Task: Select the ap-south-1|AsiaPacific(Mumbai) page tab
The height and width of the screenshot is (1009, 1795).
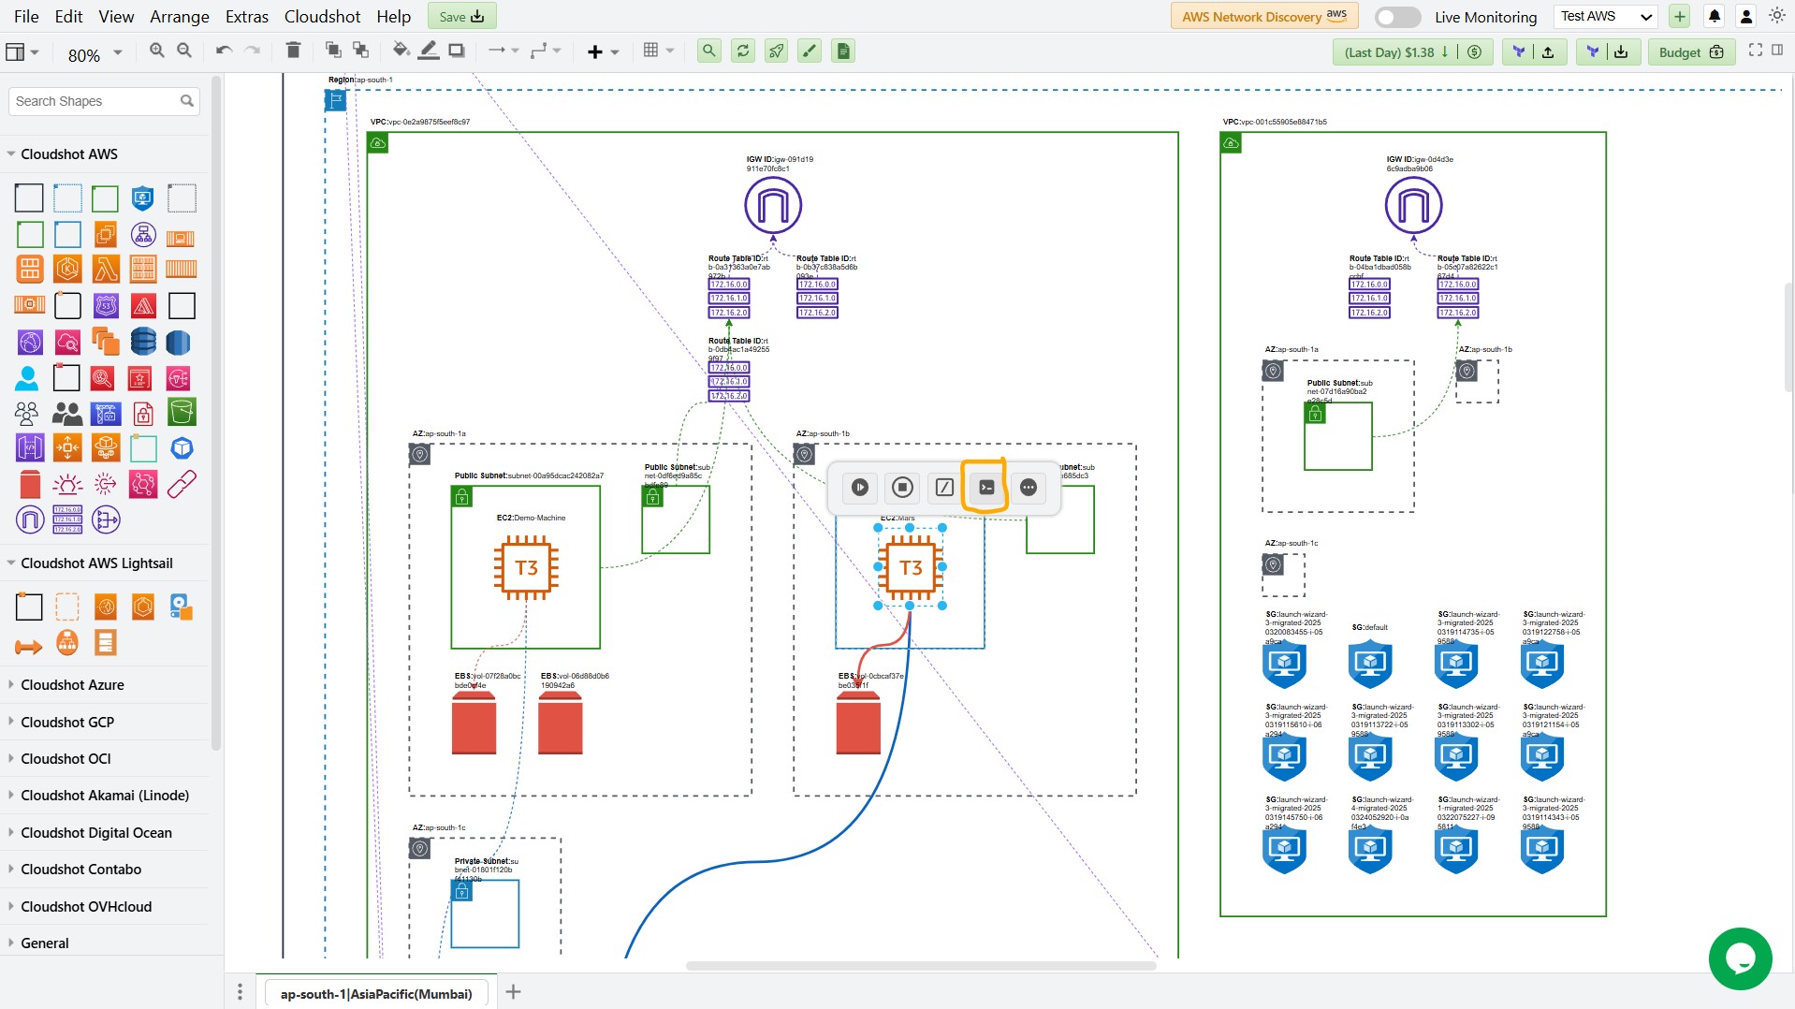Action: 376,994
